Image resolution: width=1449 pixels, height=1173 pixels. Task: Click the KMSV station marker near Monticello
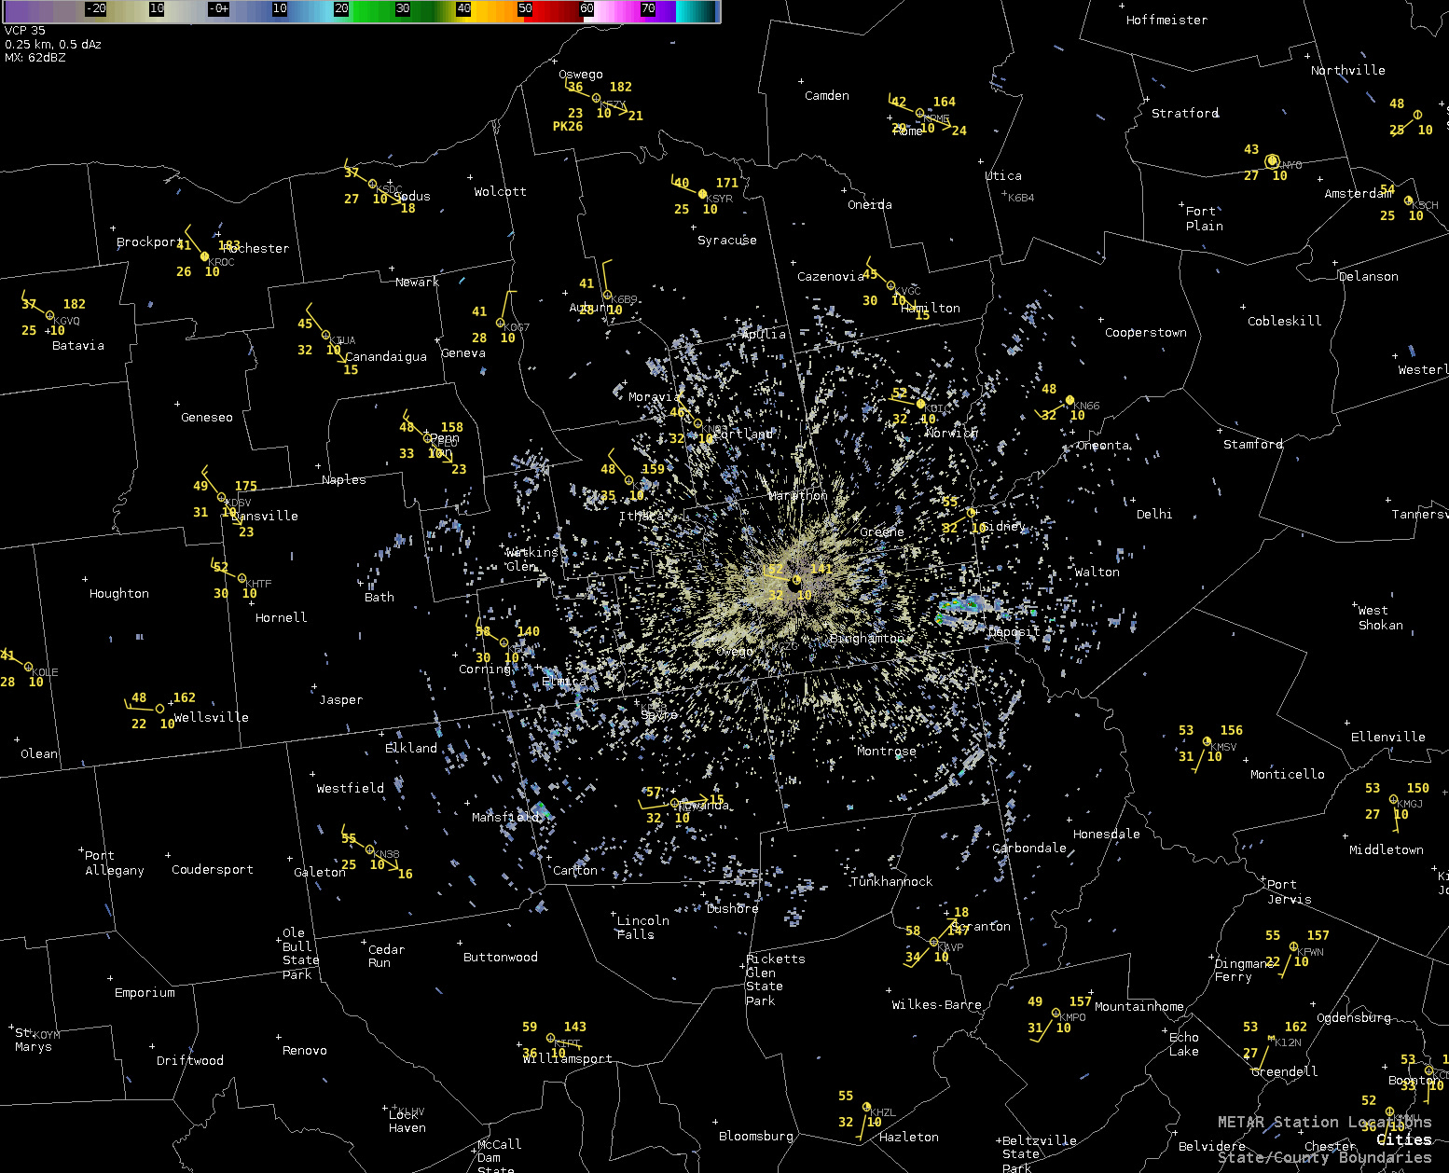coord(1207,742)
